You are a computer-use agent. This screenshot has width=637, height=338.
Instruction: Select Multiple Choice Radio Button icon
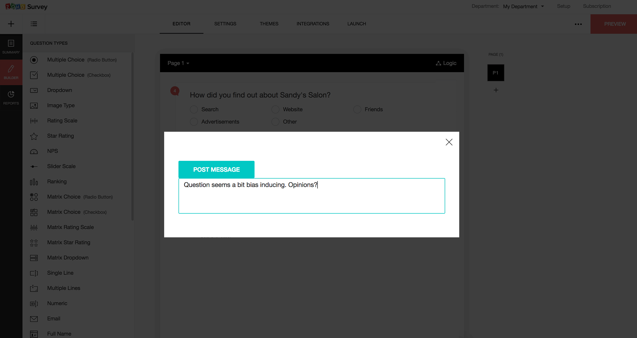[34, 60]
